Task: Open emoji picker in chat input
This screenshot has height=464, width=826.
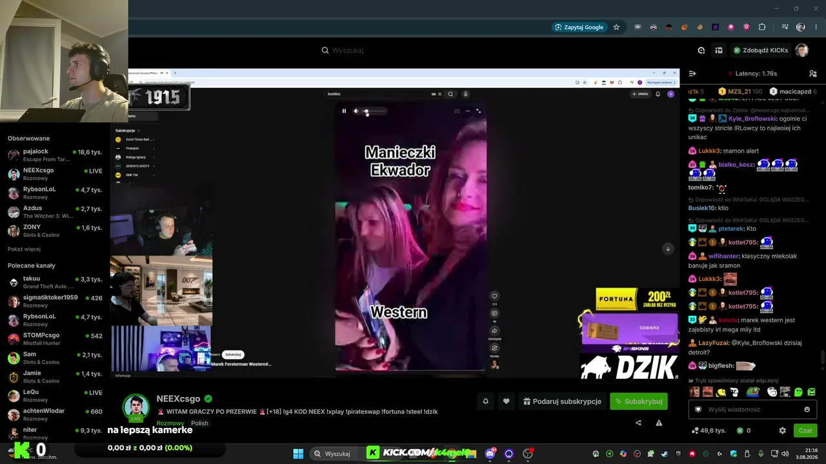Action: click(x=807, y=409)
